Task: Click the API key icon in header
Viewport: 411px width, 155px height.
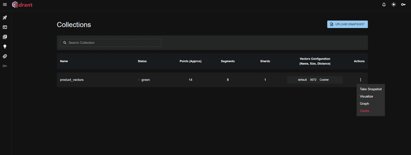Action: tap(403, 5)
